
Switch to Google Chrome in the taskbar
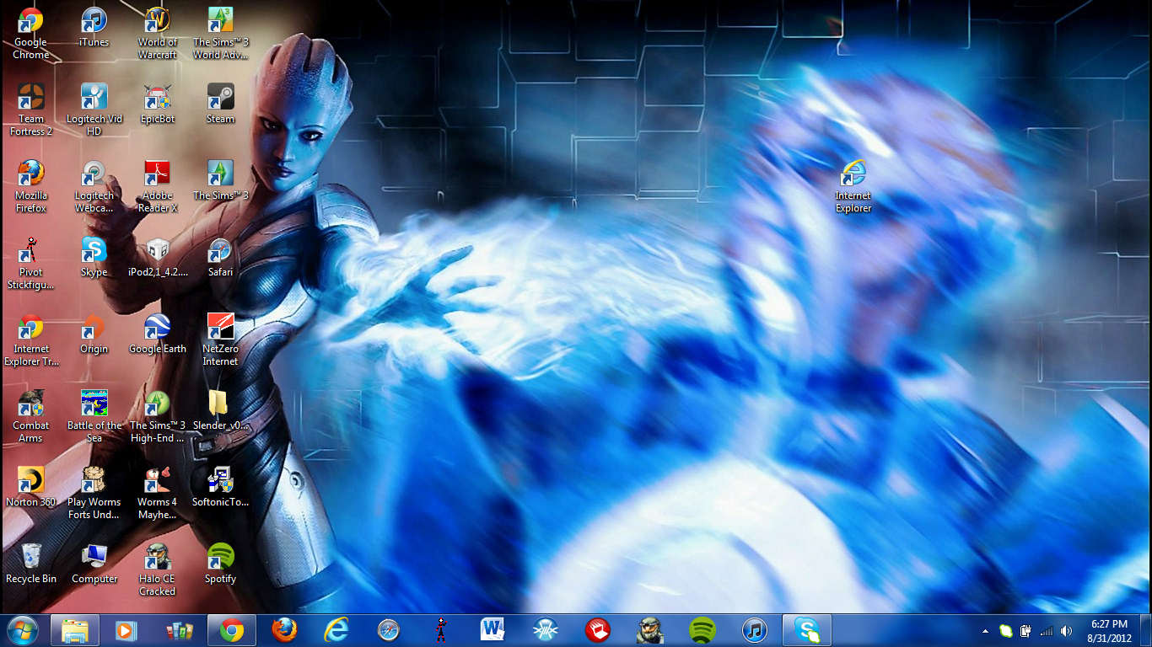tap(232, 630)
